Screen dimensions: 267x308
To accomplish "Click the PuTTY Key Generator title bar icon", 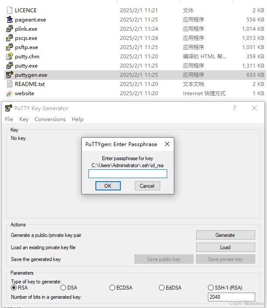I will (8, 108).
